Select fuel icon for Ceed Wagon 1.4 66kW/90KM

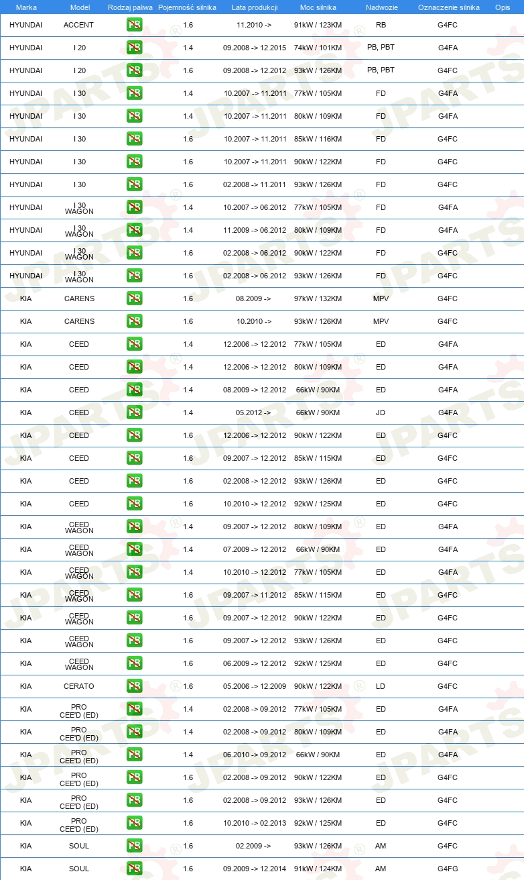[134, 549]
